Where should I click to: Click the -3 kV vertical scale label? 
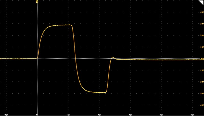pyautogui.click(x=202, y=93)
